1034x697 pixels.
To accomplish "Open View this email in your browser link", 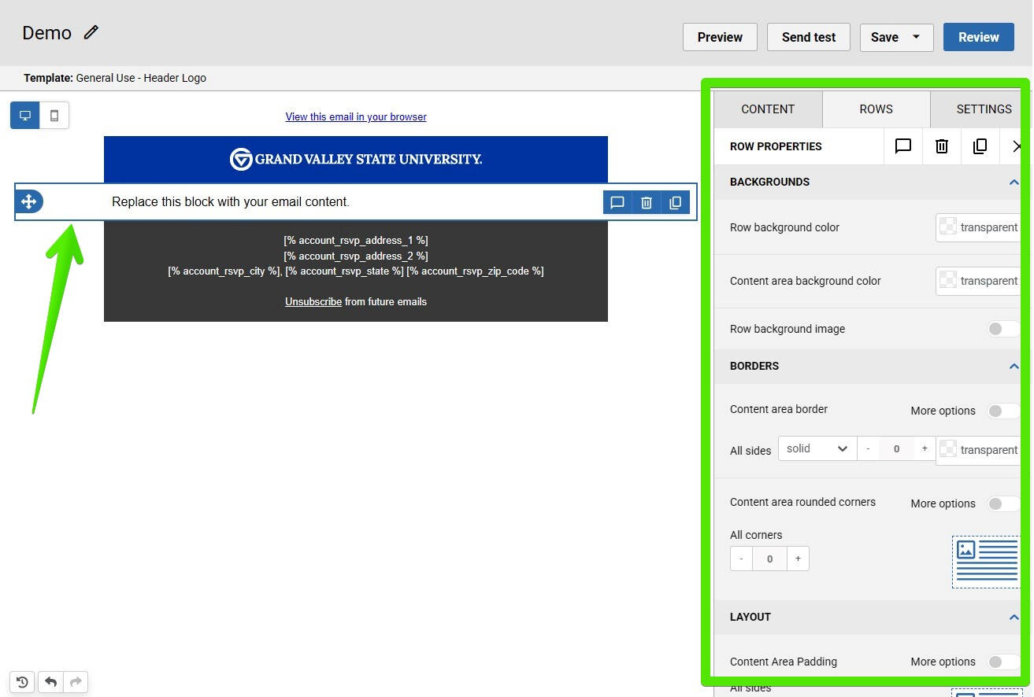I will click(x=356, y=116).
